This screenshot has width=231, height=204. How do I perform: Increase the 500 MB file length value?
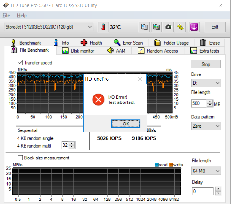(x=210, y=102)
